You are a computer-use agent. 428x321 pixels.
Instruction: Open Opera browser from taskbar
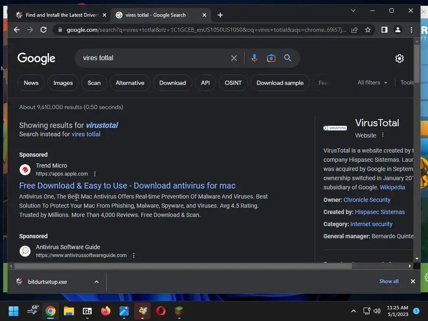point(161,311)
